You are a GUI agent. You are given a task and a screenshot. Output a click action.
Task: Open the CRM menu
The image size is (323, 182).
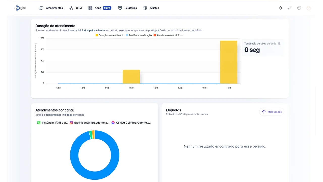(75, 8)
